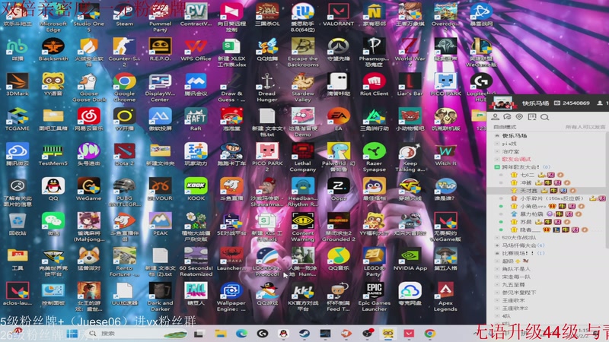This screenshot has width=609, height=342.
Task: Open the NVIDIA App desktop shortcut
Action: [x=410, y=259]
